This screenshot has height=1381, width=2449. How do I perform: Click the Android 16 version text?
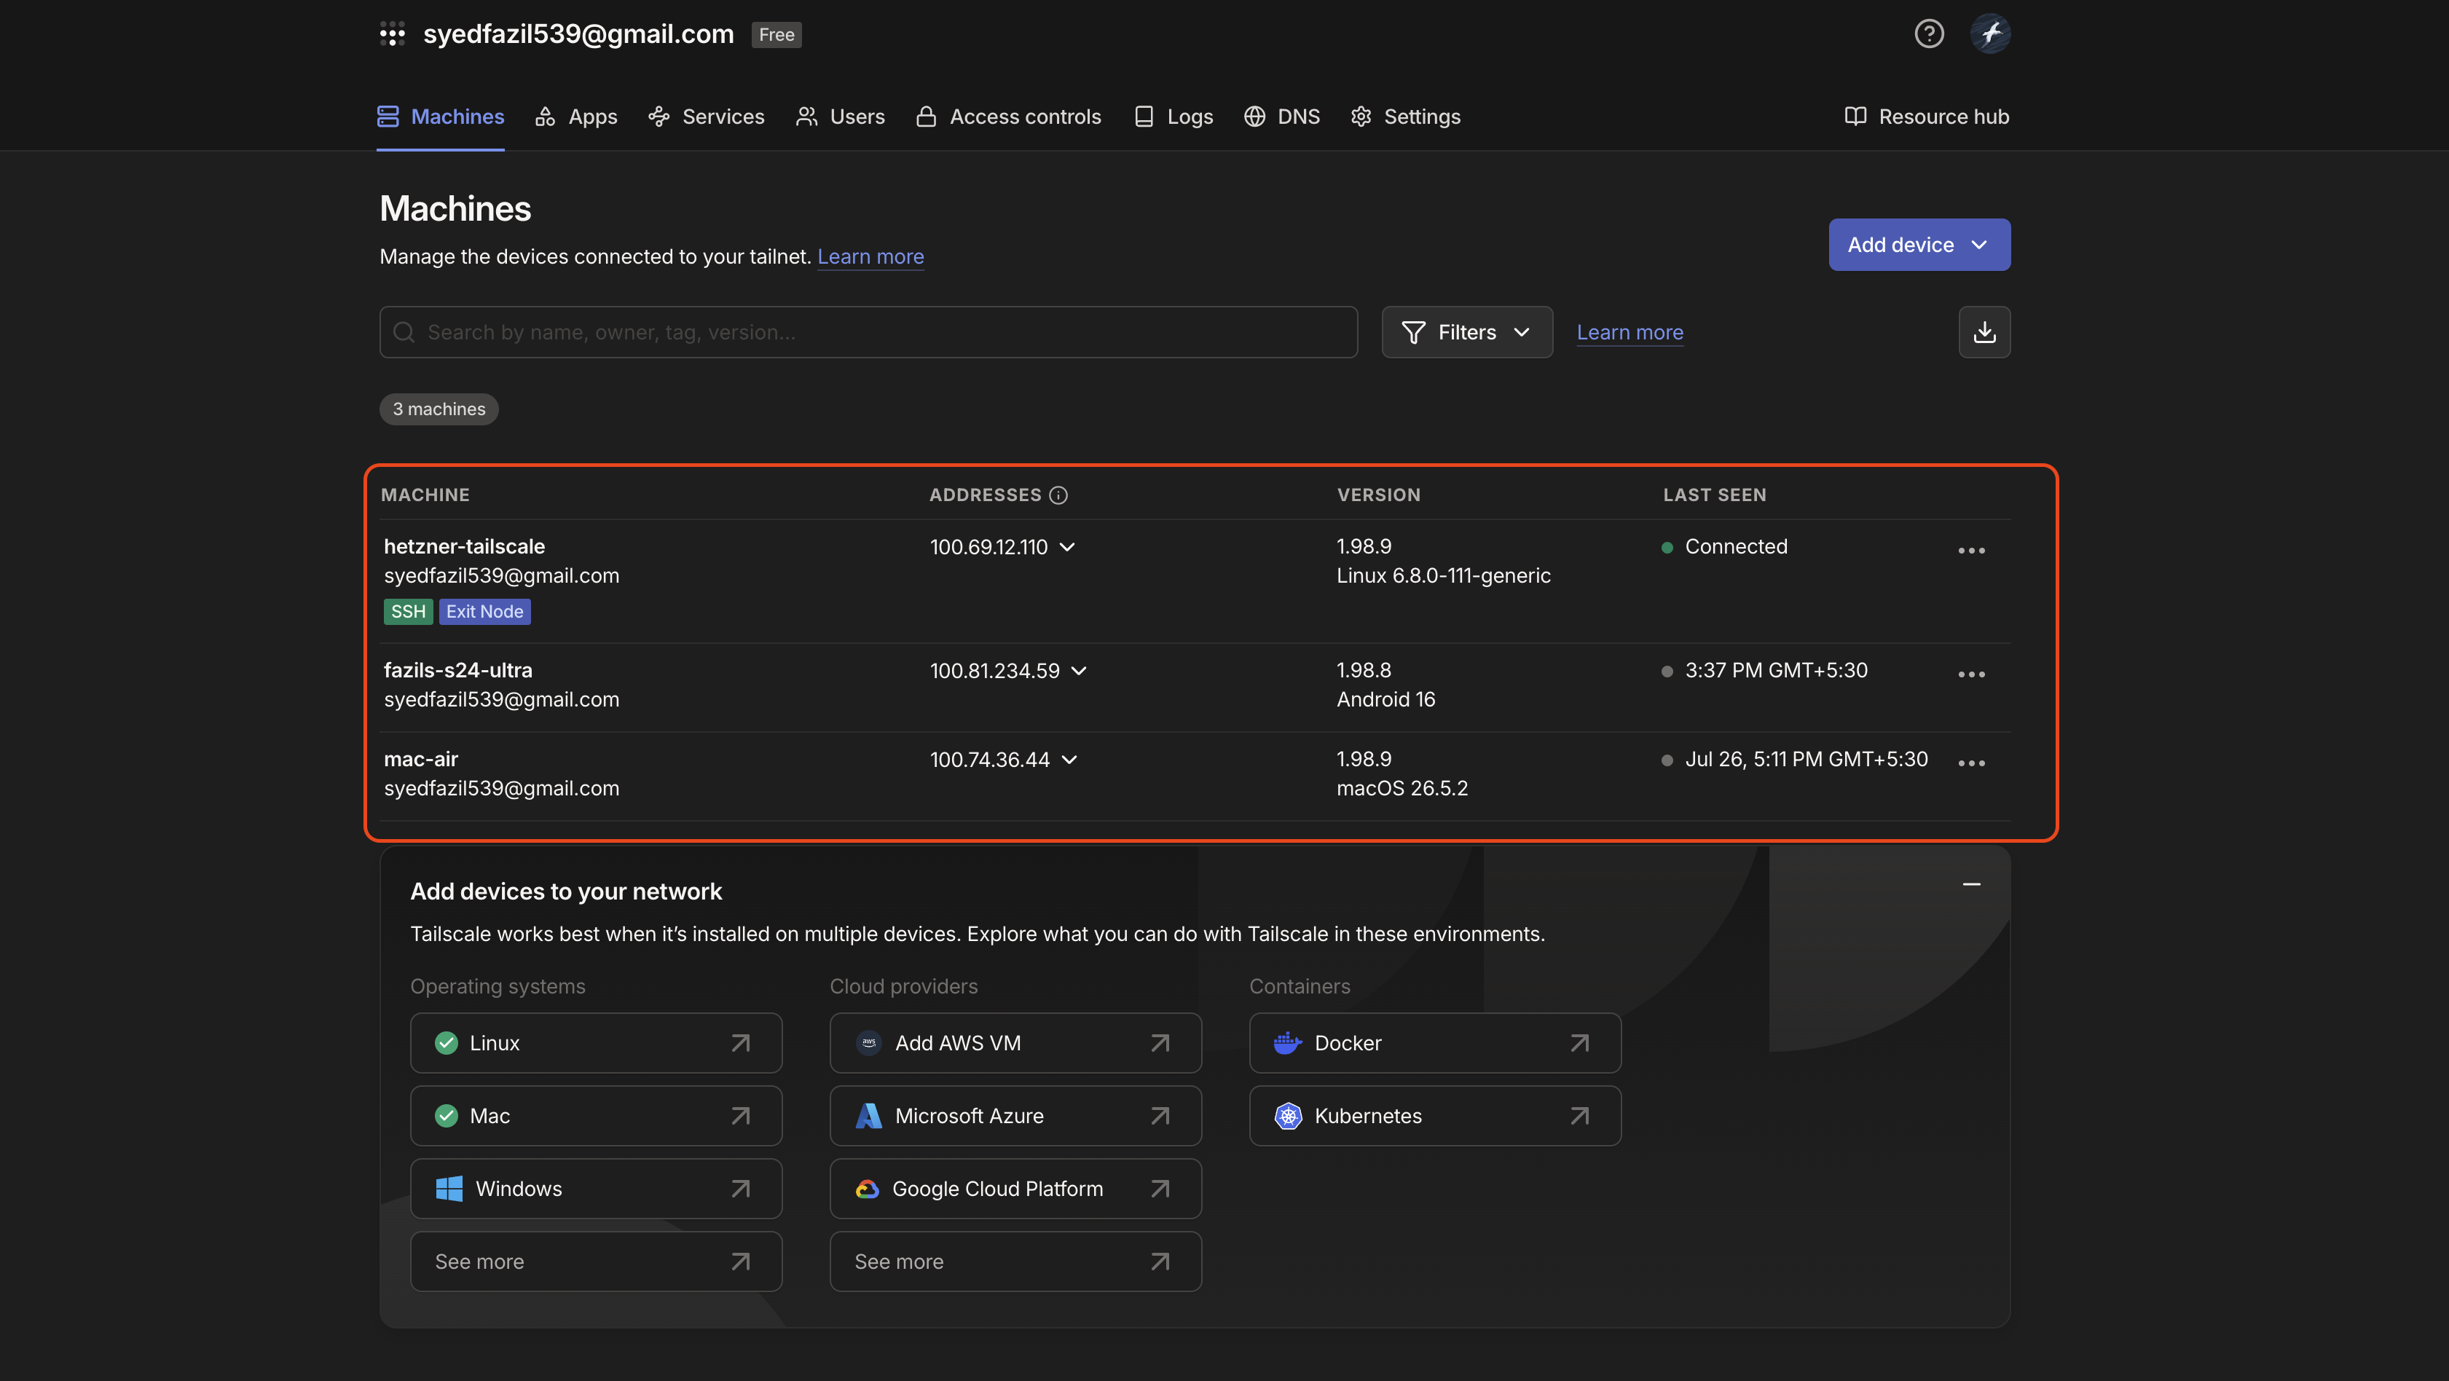1386,699
